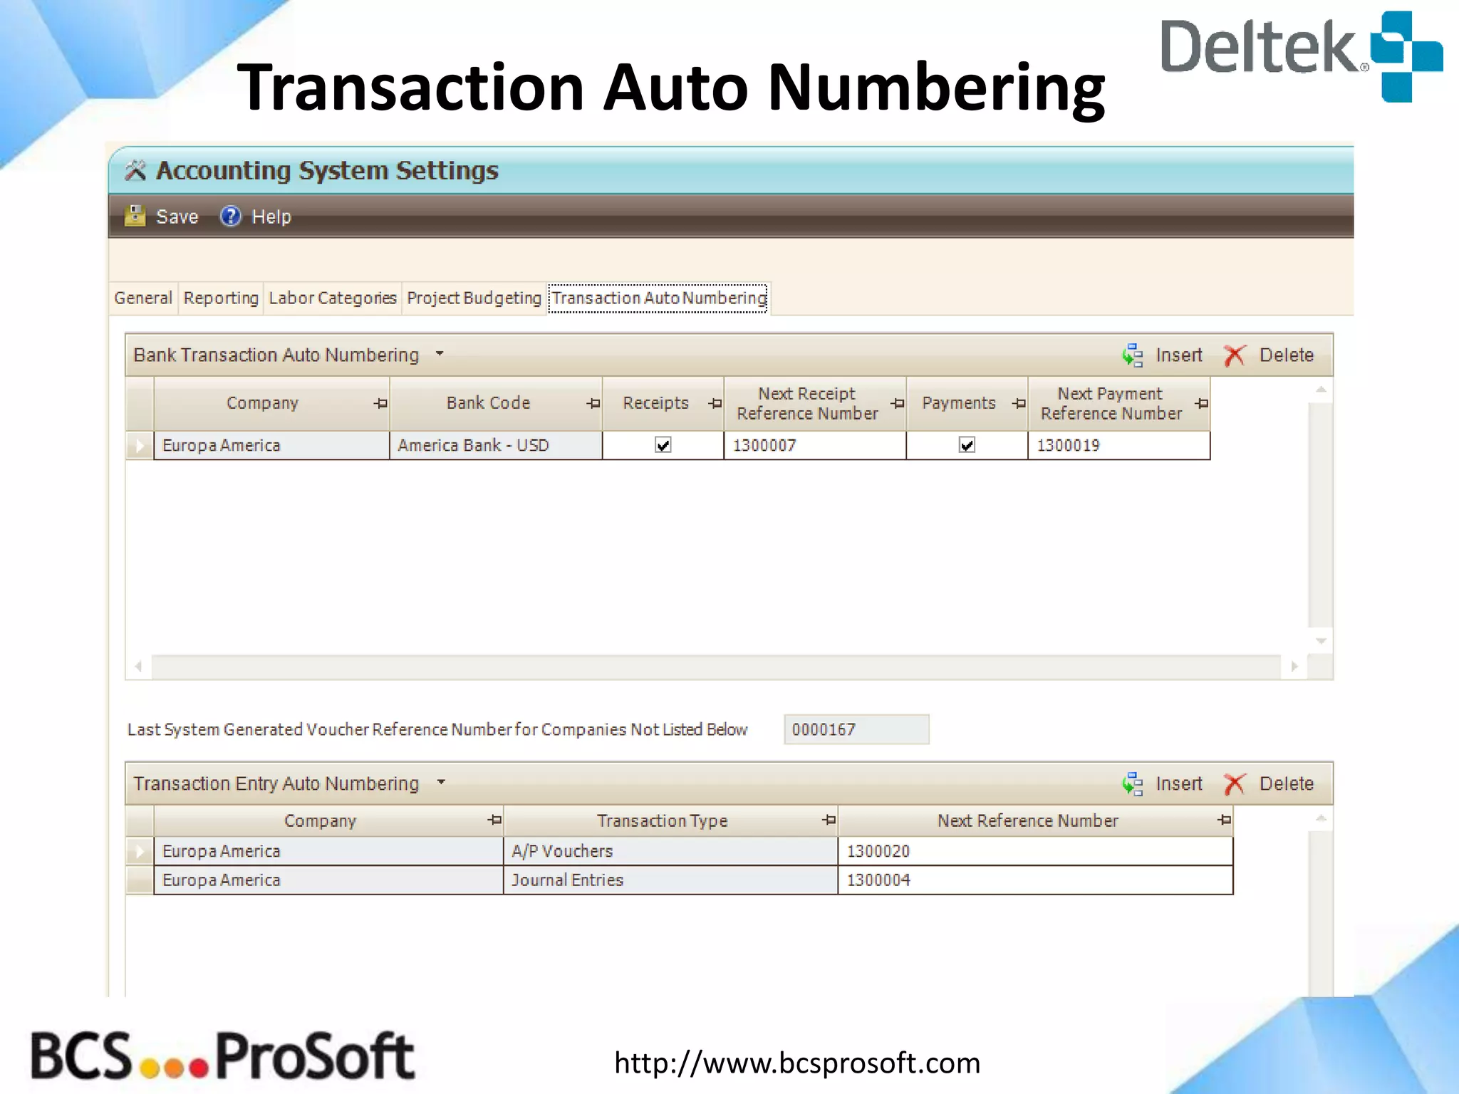Click bank grid scroll left arrow
The height and width of the screenshot is (1094, 1459).
click(x=139, y=667)
